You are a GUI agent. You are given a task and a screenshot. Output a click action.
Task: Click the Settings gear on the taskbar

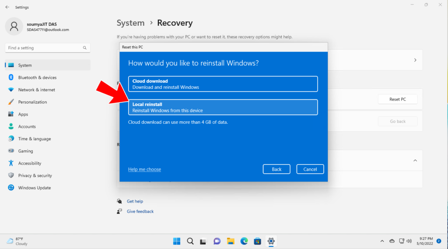point(271,241)
